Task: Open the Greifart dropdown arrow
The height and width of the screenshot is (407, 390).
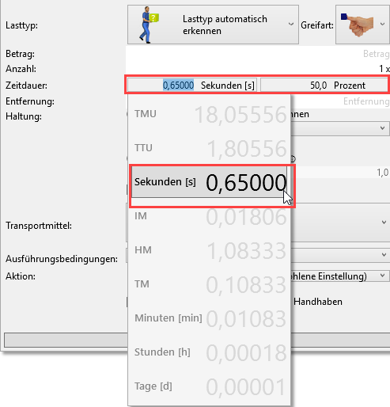Action: coord(382,25)
